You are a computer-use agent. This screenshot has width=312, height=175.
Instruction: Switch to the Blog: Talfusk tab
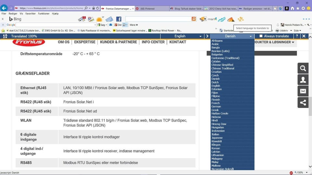187,8
